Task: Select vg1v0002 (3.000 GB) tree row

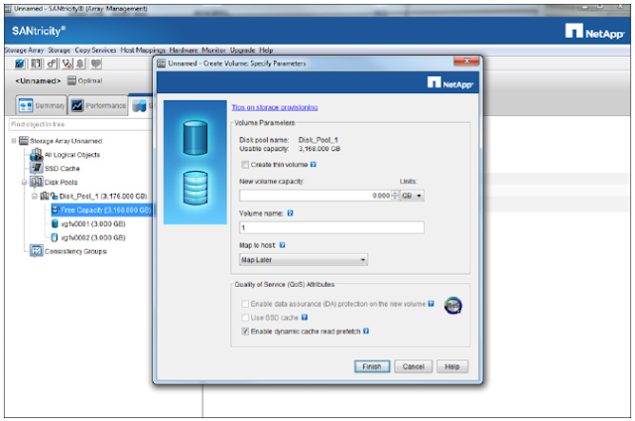Action: (88, 237)
